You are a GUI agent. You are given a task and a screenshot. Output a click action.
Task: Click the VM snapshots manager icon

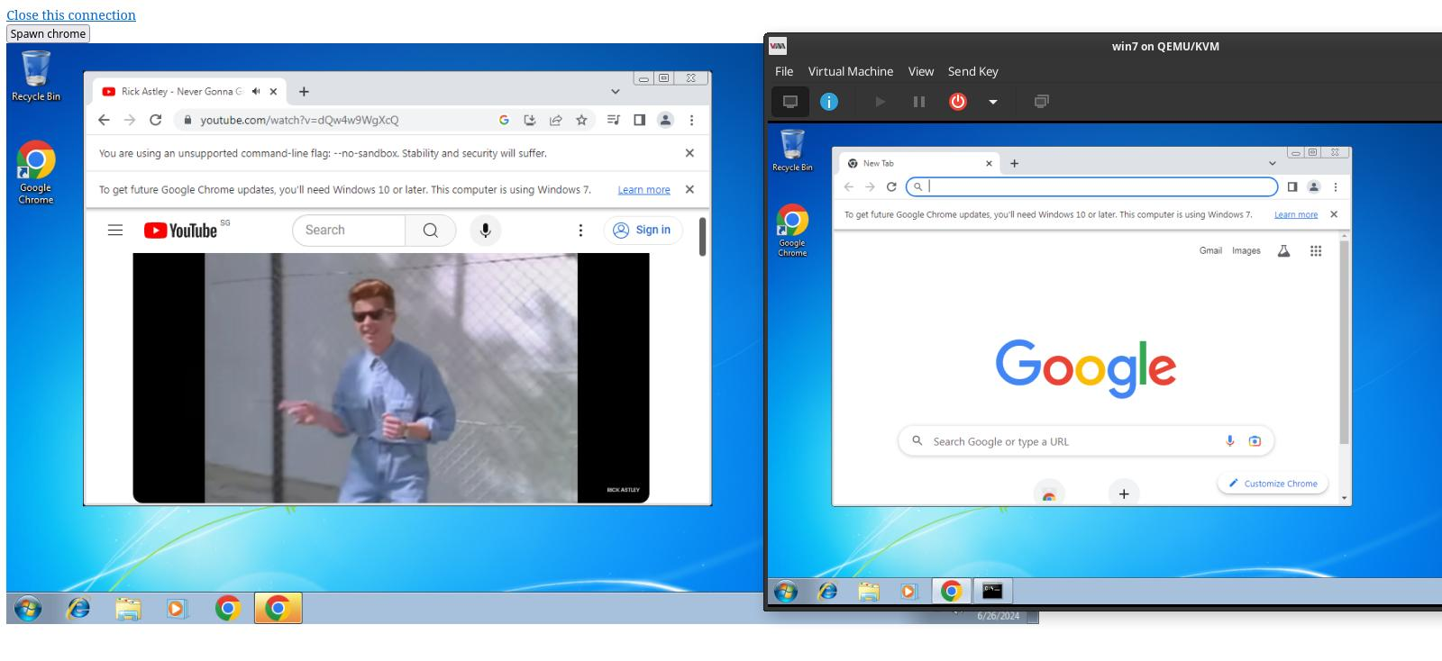1041,102
